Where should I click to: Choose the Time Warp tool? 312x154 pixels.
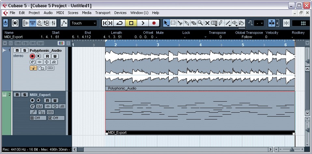[214, 23]
